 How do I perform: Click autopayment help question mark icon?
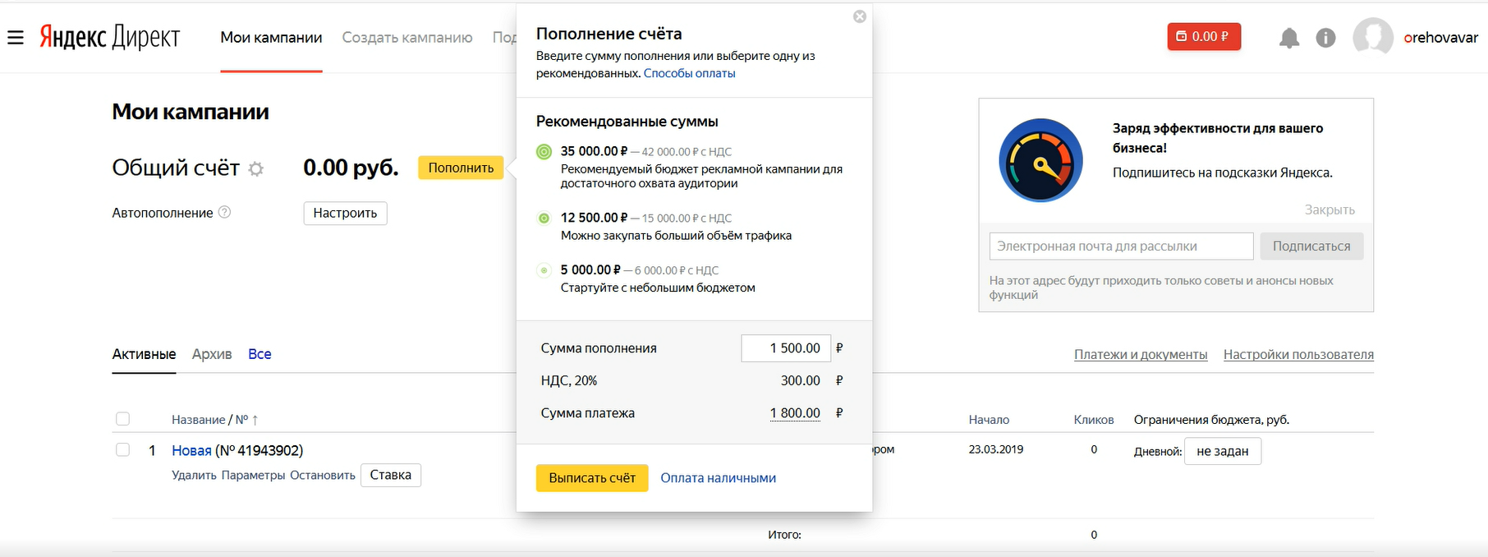tap(224, 212)
